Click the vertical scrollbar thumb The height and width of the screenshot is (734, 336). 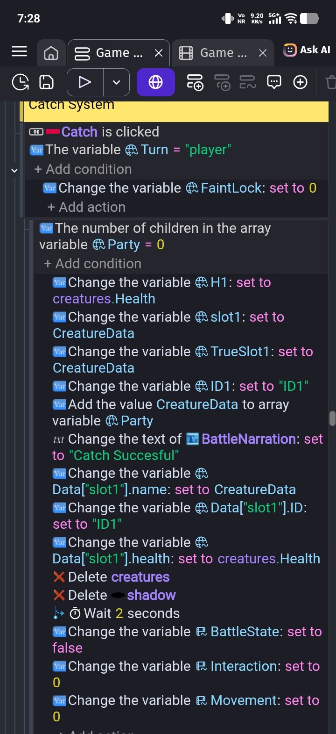point(332,418)
